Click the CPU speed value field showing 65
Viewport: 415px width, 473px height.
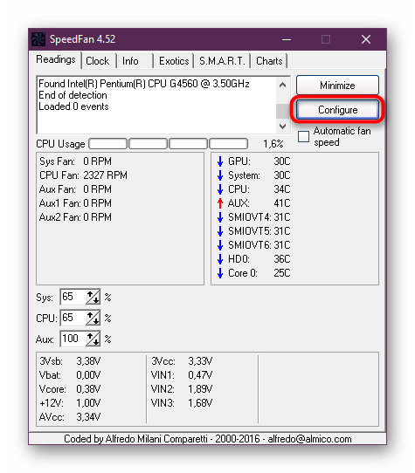click(73, 318)
